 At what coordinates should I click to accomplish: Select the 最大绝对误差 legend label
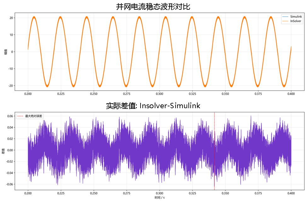point(34,116)
